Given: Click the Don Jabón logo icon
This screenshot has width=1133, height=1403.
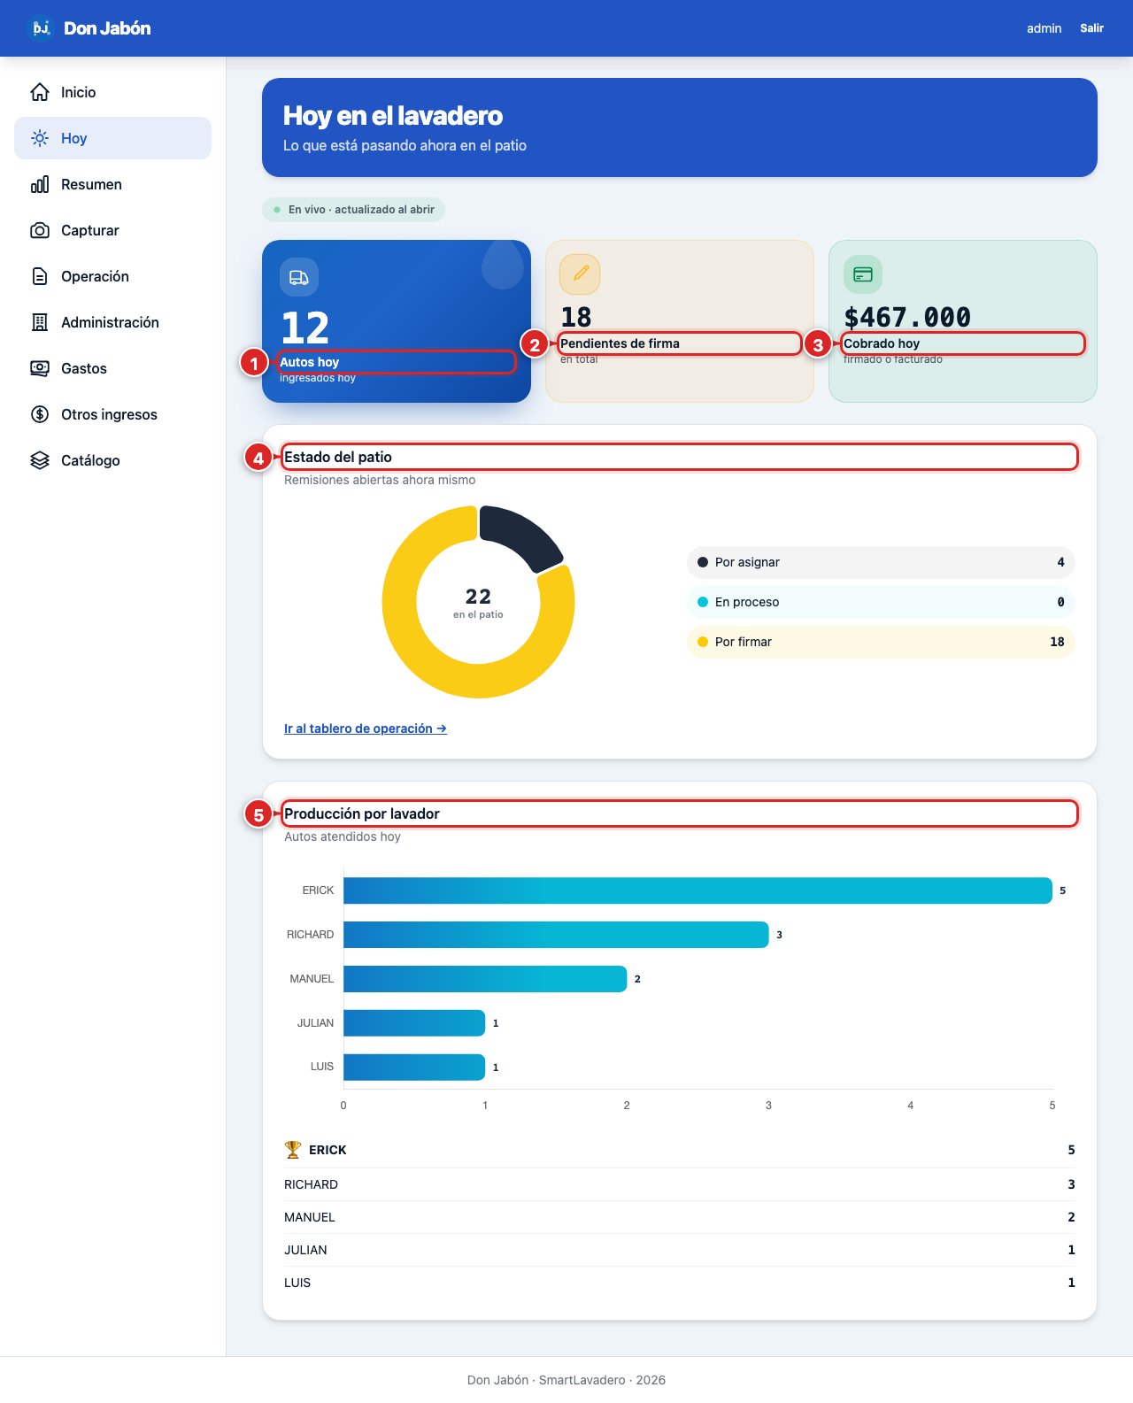Looking at the screenshot, I should click(x=40, y=28).
